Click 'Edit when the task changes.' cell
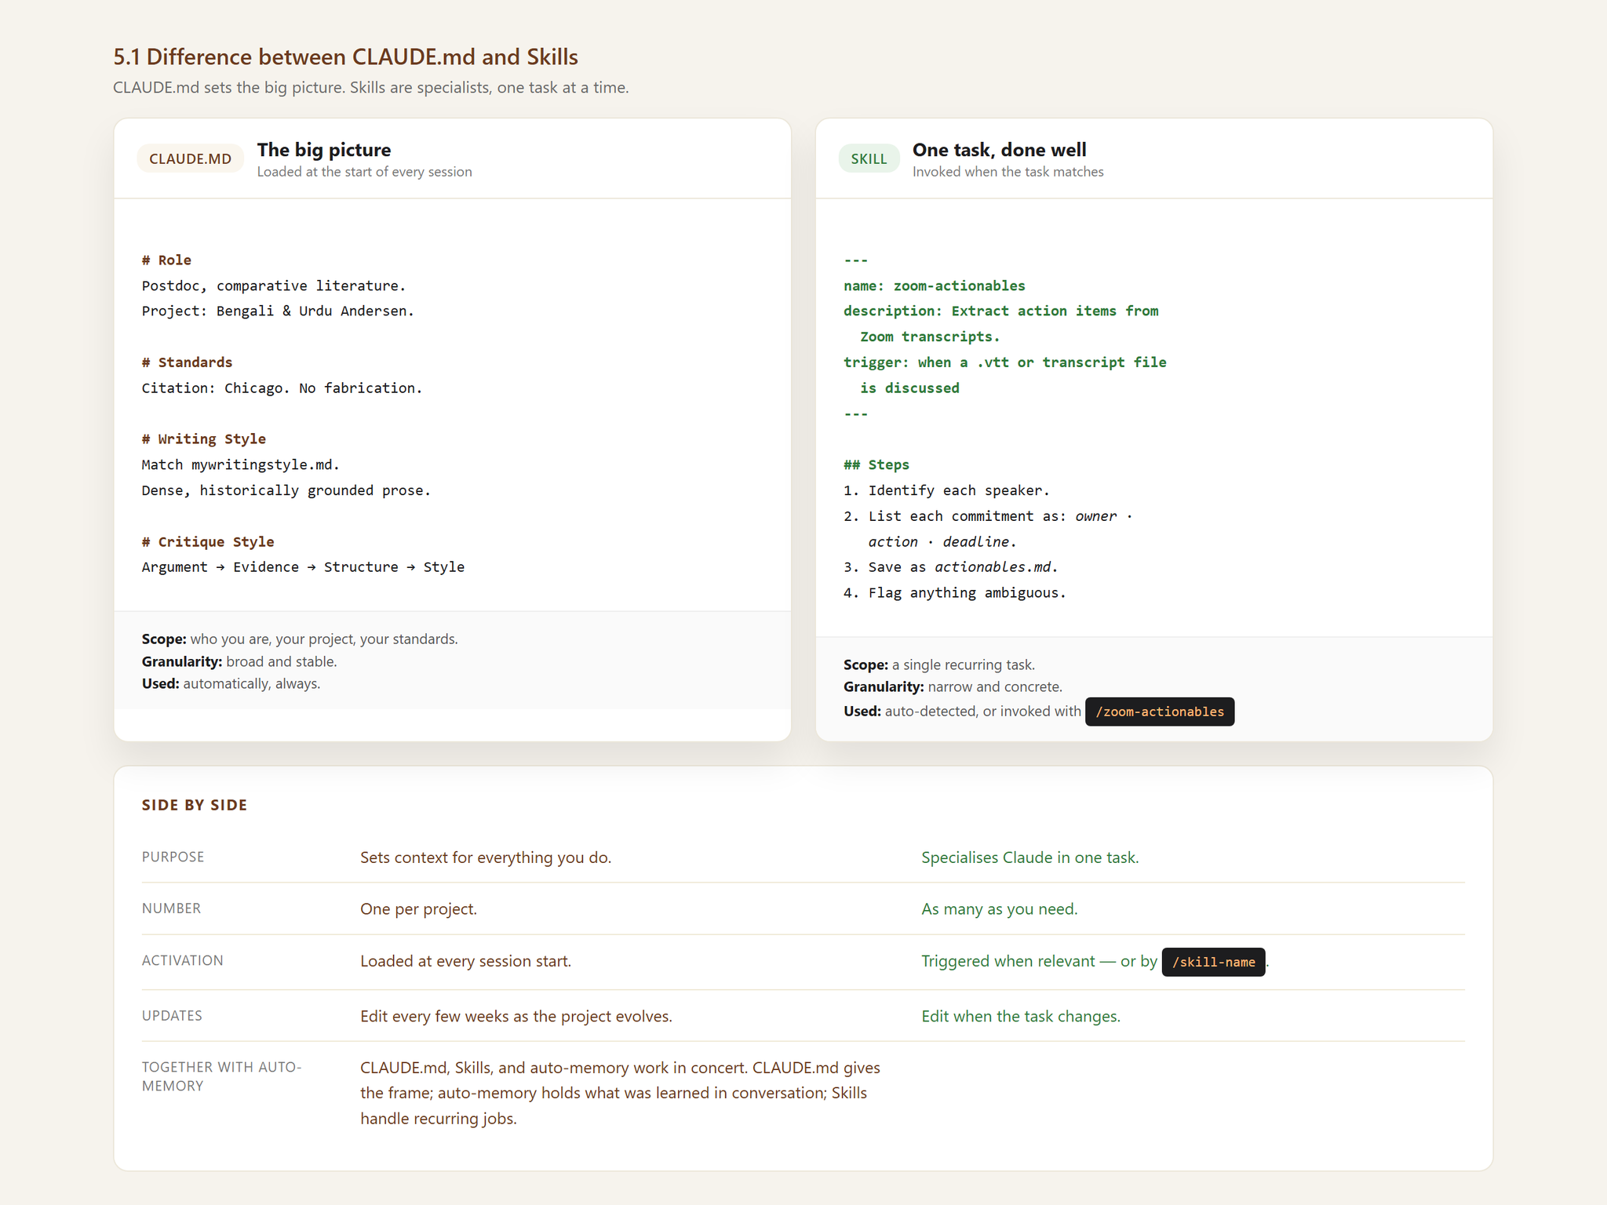Image resolution: width=1607 pixels, height=1205 pixels. (1021, 1017)
